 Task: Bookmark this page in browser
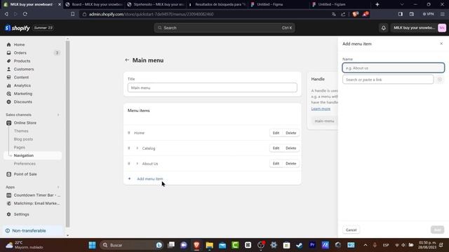(73, 14)
